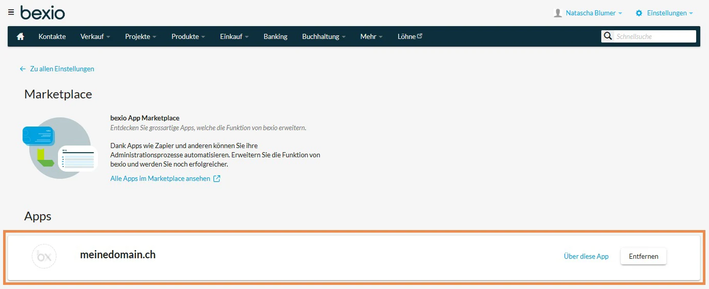
Task: Expand the Mehr menu
Action: tap(371, 36)
